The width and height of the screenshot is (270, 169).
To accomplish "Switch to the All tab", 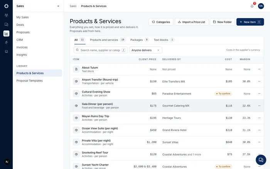I will 80,40.
